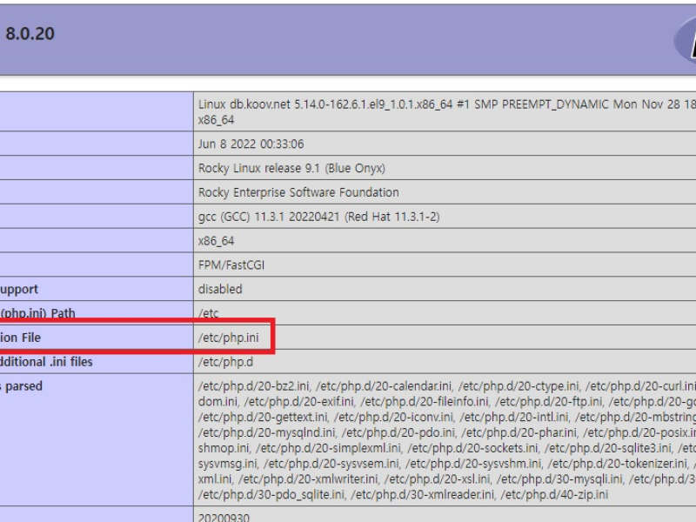This screenshot has width=696, height=522.
Task: Click the /etc/php.d/20-gettext.ini entry
Action: point(263,418)
